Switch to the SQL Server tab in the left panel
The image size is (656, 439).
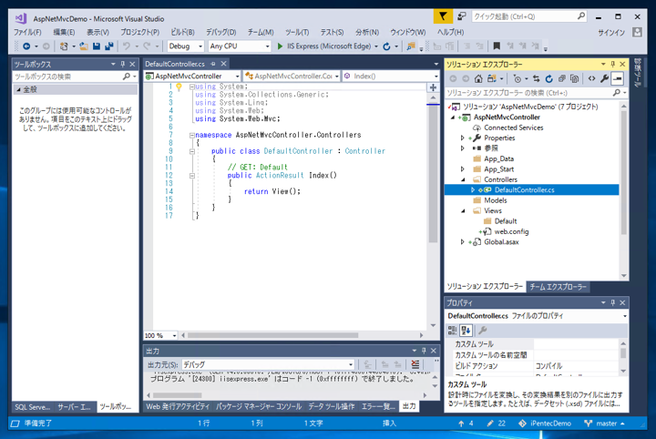coord(33,407)
